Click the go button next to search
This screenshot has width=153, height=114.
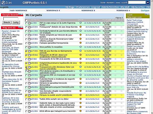(x=148, y=3)
